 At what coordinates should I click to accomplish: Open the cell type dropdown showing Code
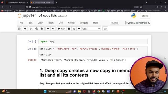coord(91,29)
